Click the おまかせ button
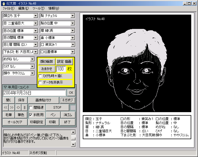 pyautogui.click(x=47, y=69)
